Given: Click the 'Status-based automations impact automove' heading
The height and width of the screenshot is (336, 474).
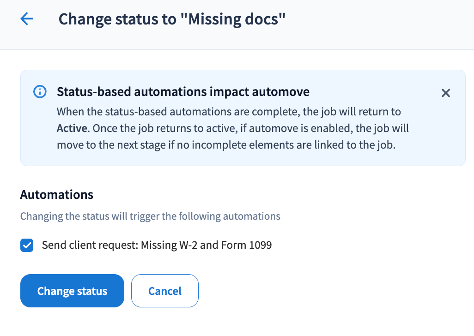Looking at the screenshot, I should 183,92.
